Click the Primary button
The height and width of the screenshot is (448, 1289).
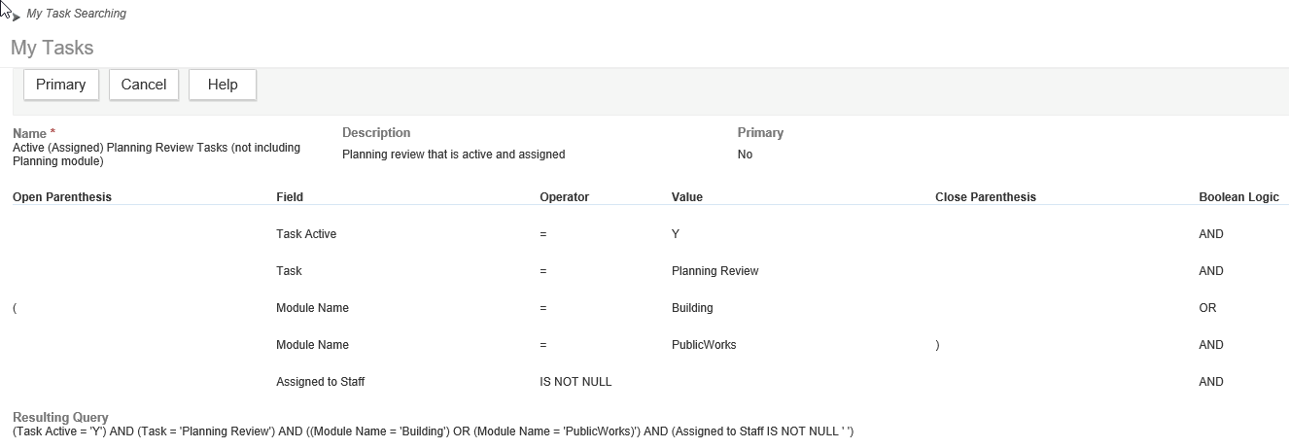coord(61,85)
